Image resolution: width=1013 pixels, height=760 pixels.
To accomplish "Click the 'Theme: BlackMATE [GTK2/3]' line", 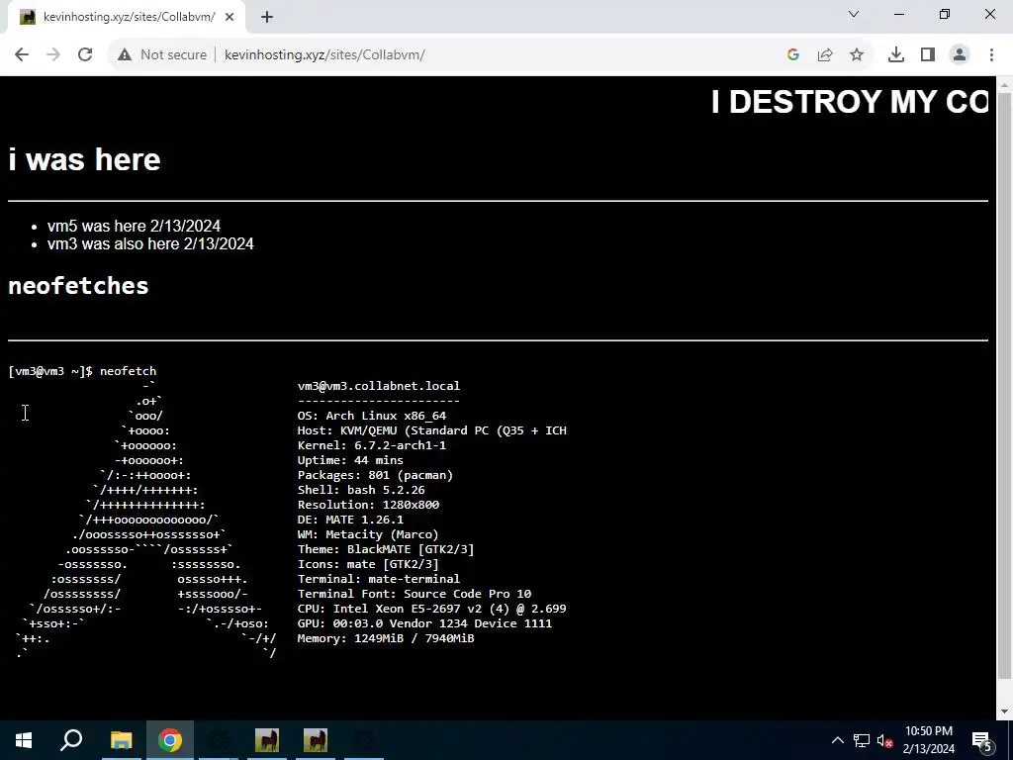I will click(x=386, y=549).
